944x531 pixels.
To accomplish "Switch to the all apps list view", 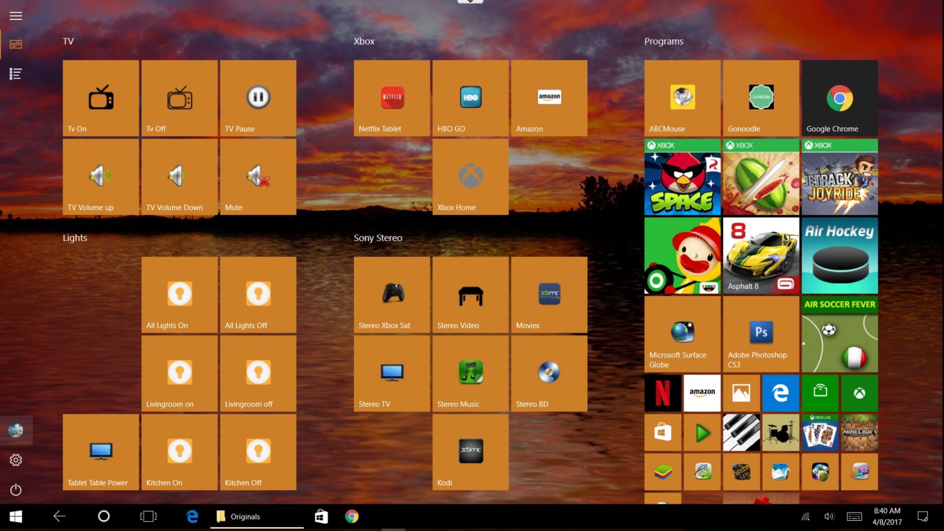I will [16, 73].
